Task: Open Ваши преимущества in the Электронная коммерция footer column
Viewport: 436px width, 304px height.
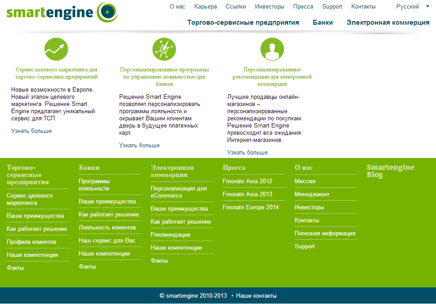Action: (x=180, y=208)
